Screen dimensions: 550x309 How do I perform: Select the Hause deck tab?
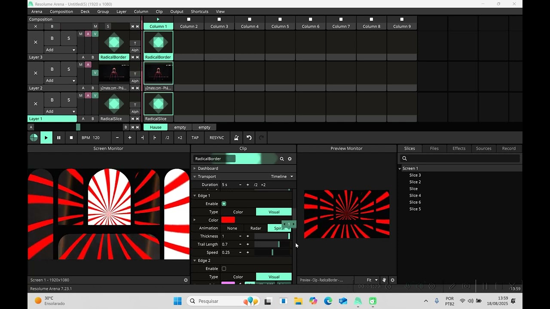(x=156, y=127)
